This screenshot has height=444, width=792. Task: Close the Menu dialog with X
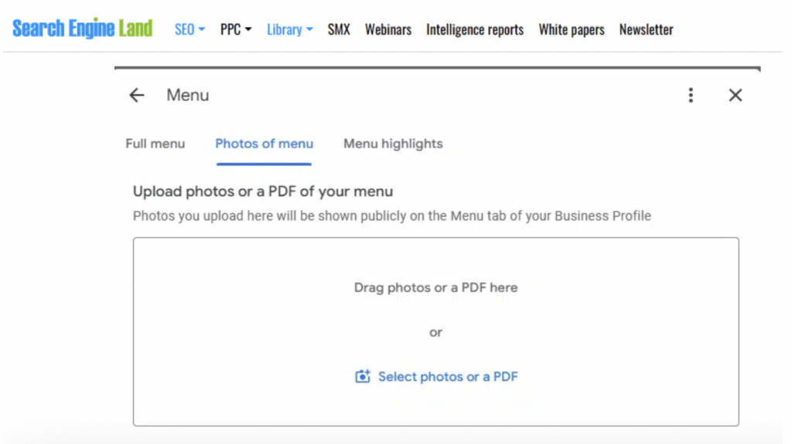point(736,95)
